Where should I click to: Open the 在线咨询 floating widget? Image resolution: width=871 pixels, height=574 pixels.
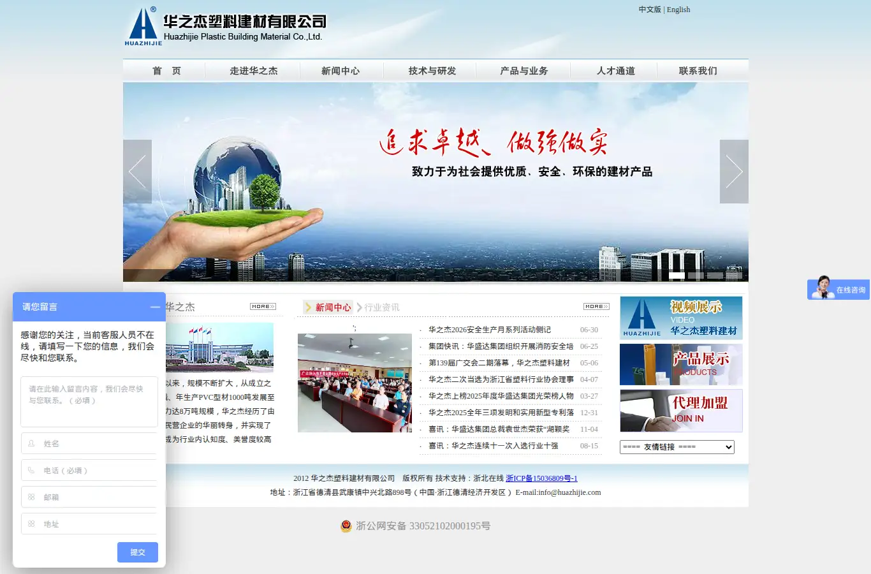point(838,288)
